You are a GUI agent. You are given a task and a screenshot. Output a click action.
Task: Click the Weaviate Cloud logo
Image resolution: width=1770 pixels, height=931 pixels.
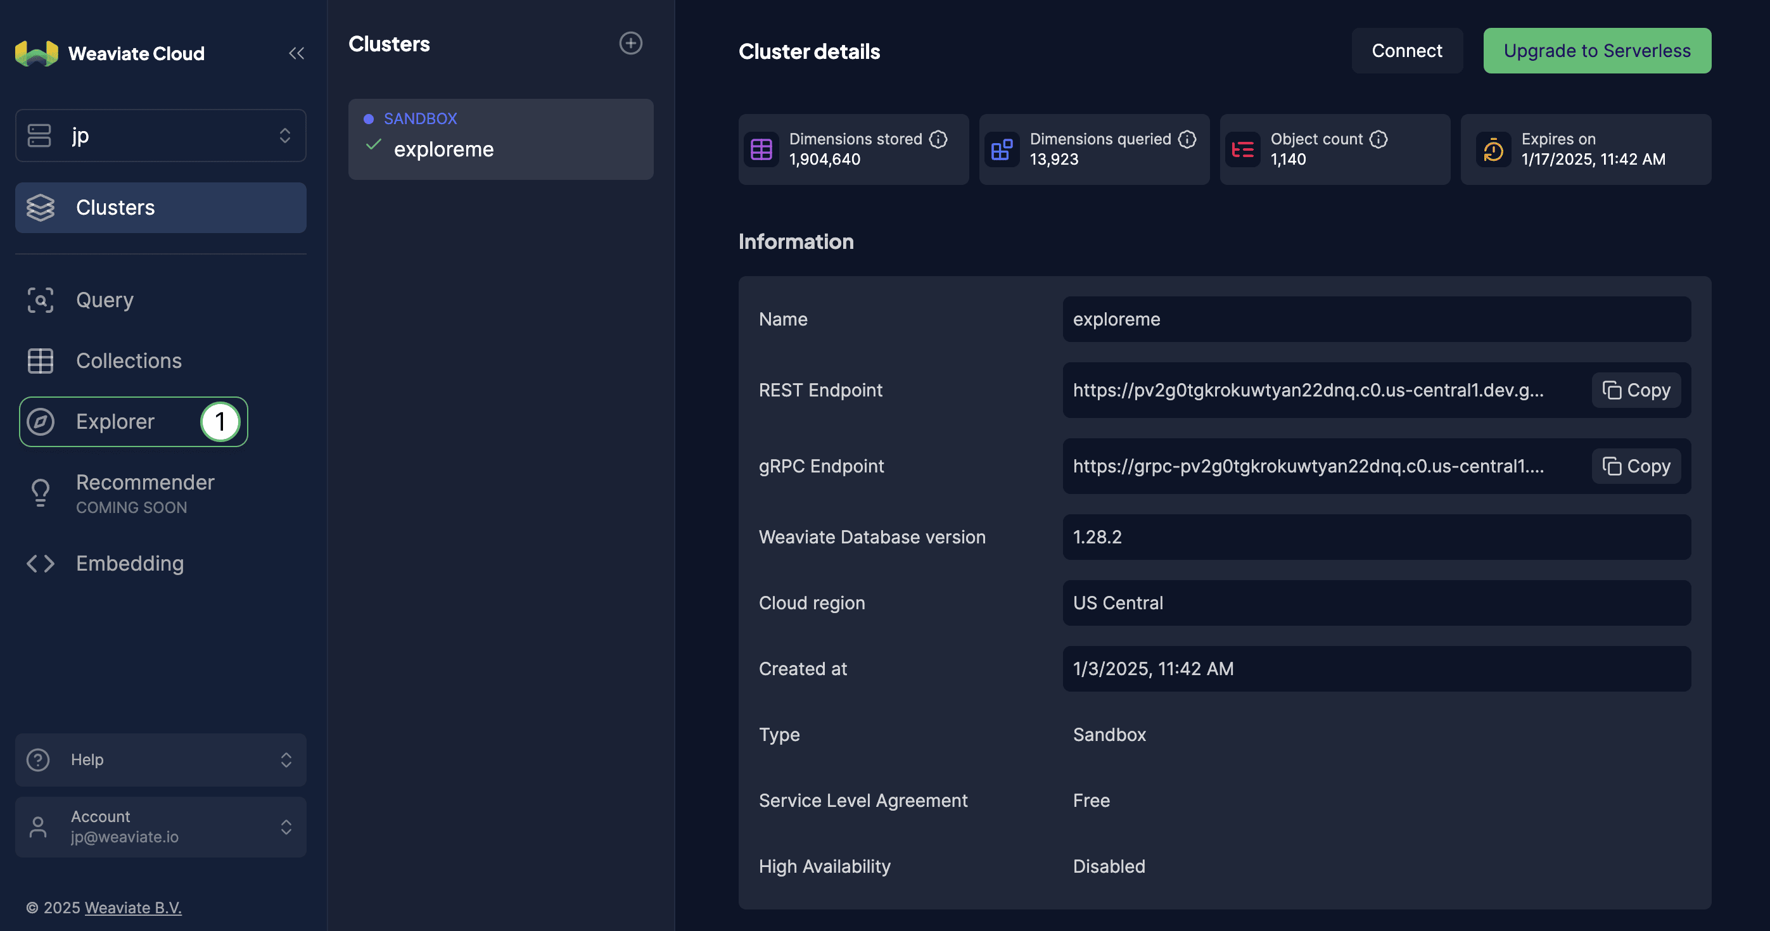point(36,53)
